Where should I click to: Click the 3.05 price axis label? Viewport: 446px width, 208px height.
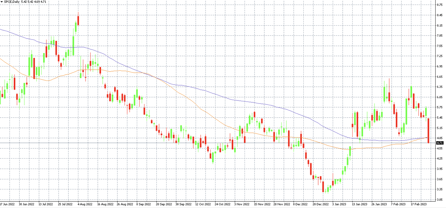click(x=440, y=199)
